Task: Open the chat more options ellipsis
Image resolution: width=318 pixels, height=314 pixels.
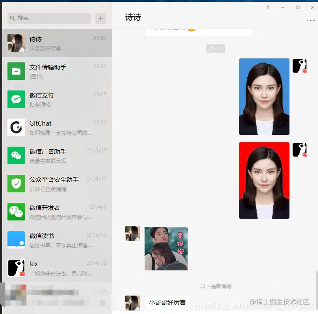Action: tap(311, 20)
